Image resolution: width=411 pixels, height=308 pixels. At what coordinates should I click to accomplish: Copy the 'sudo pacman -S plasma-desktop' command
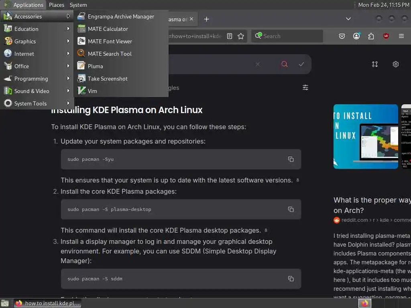click(x=291, y=209)
